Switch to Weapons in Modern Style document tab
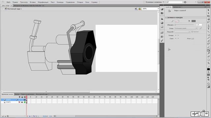This screenshot has height=118, width=211. point(28,6)
